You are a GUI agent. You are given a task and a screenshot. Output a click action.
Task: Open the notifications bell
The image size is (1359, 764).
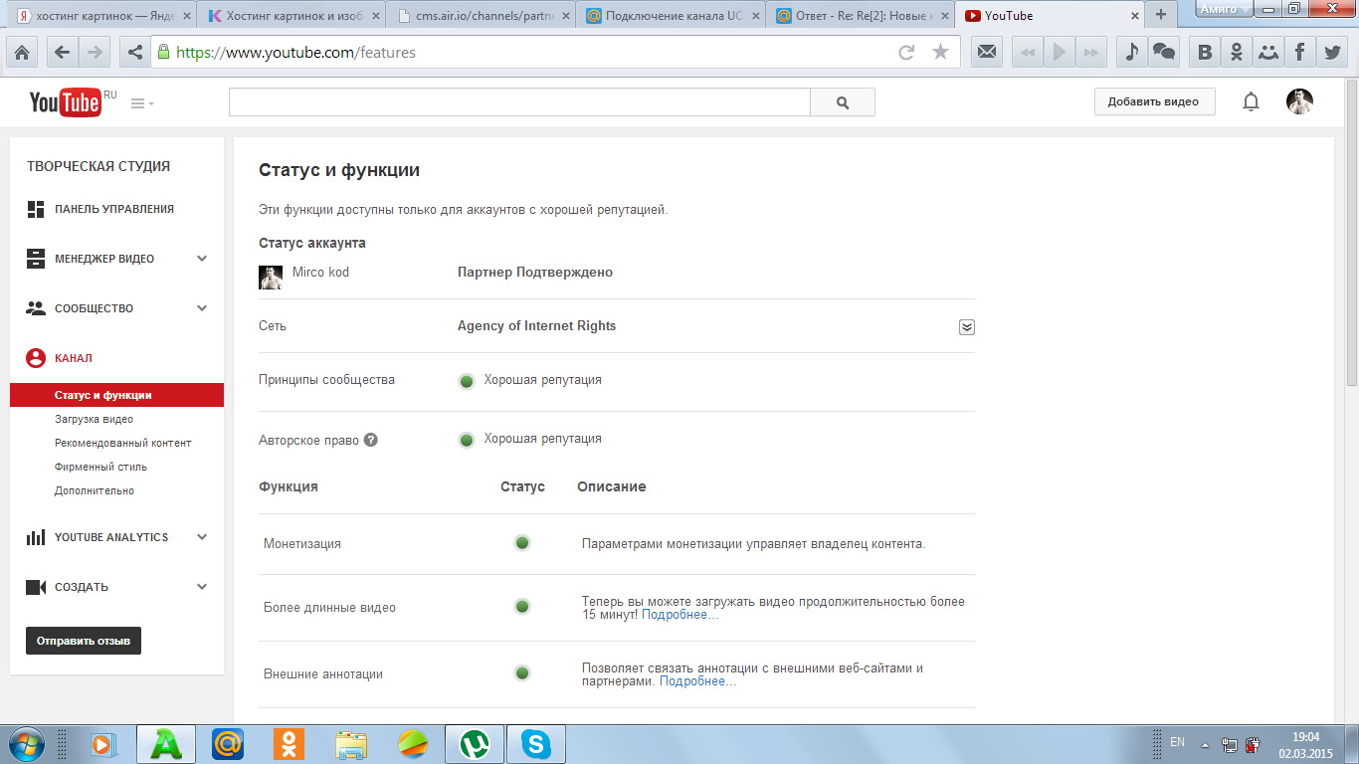(x=1251, y=101)
